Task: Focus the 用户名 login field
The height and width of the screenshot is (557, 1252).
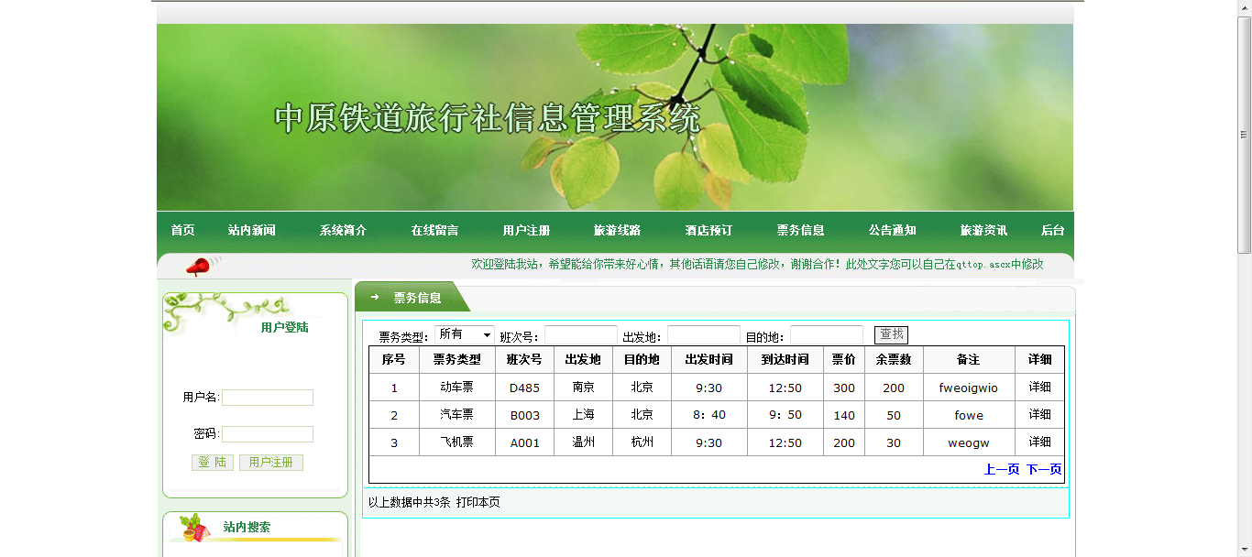Action: (268, 398)
